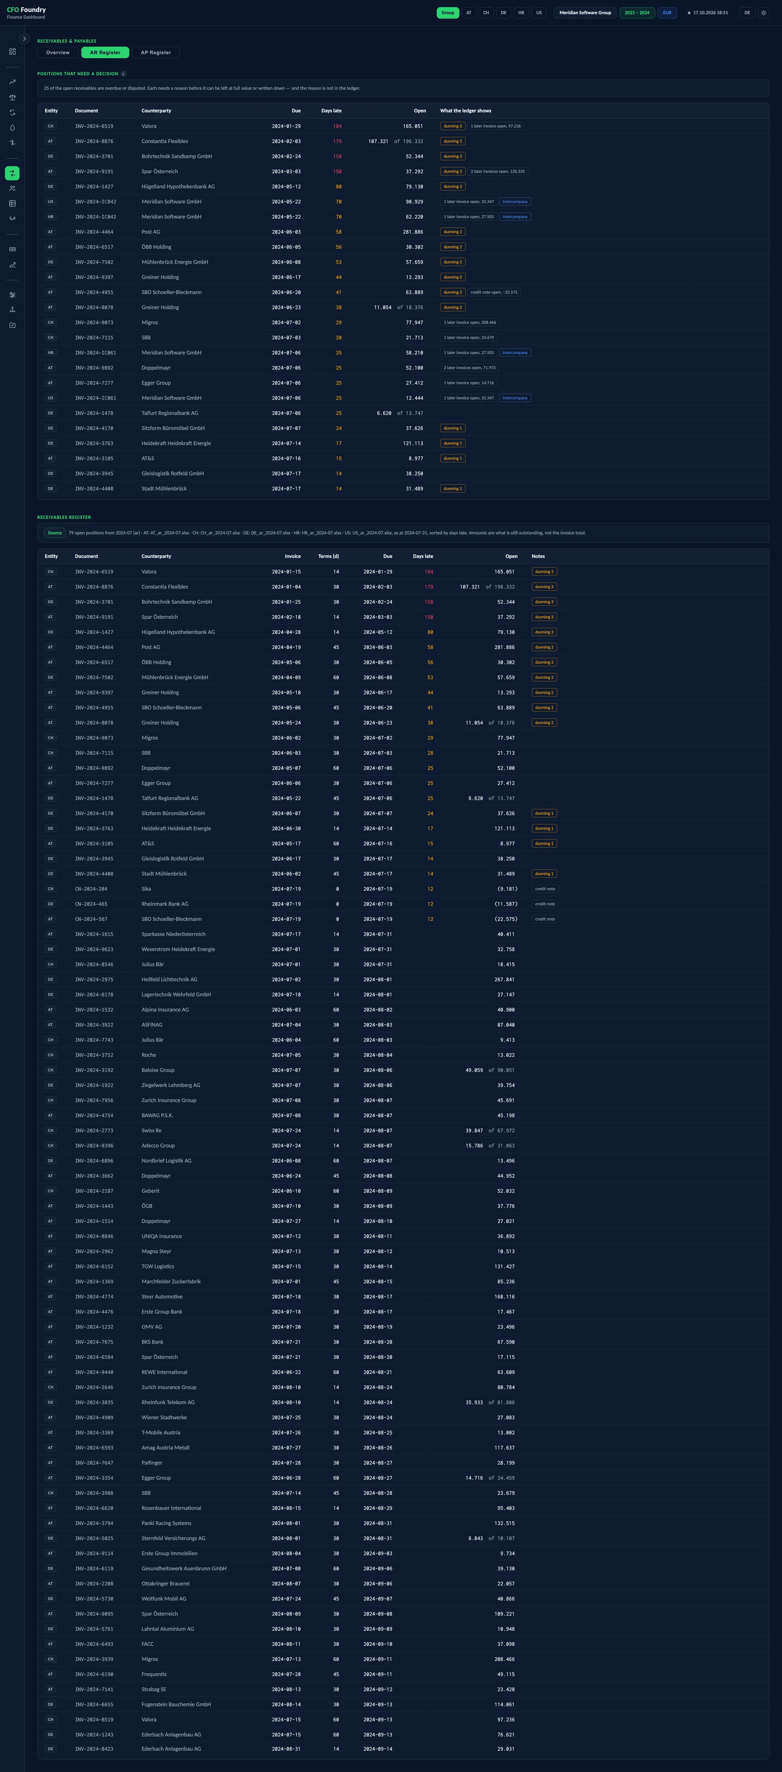Switch to the AR Register tab

(x=105, y=52)
